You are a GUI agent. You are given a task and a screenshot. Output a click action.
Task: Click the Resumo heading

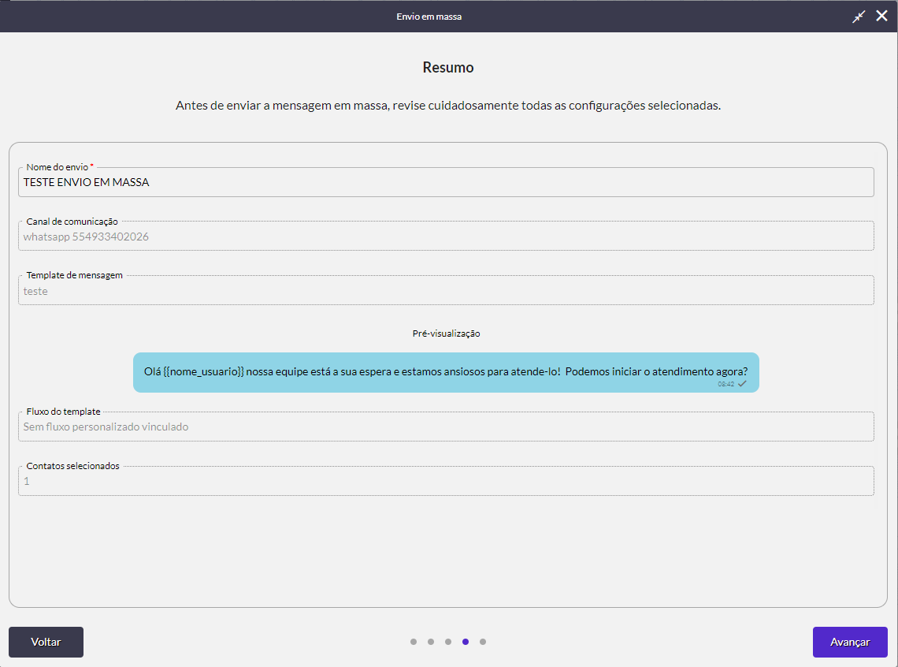click(x=448, y=68)
